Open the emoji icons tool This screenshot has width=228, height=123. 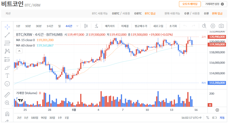pyautogui.click(x=7, y=84)
